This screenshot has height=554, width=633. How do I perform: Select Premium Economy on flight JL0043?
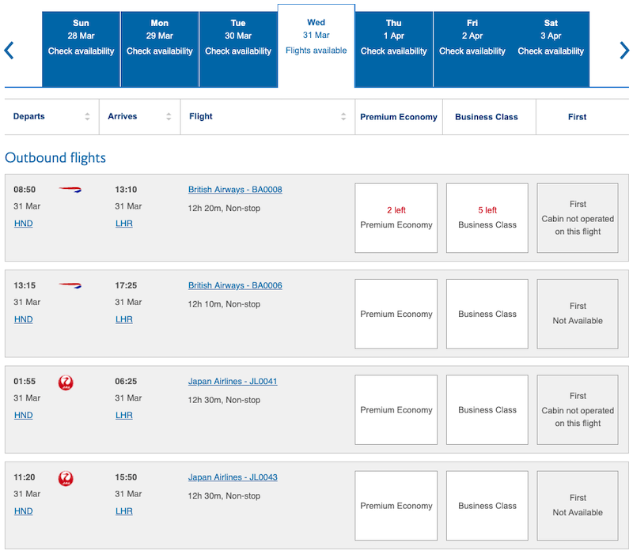[396, 506]
